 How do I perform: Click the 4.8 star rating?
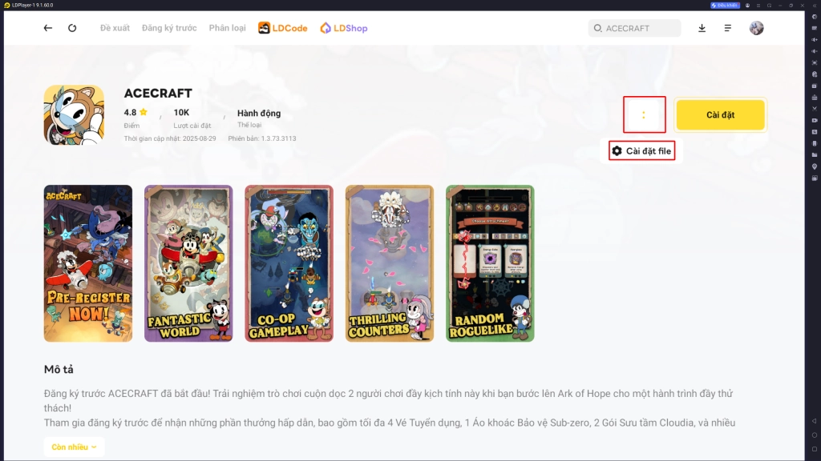point(135,112)
